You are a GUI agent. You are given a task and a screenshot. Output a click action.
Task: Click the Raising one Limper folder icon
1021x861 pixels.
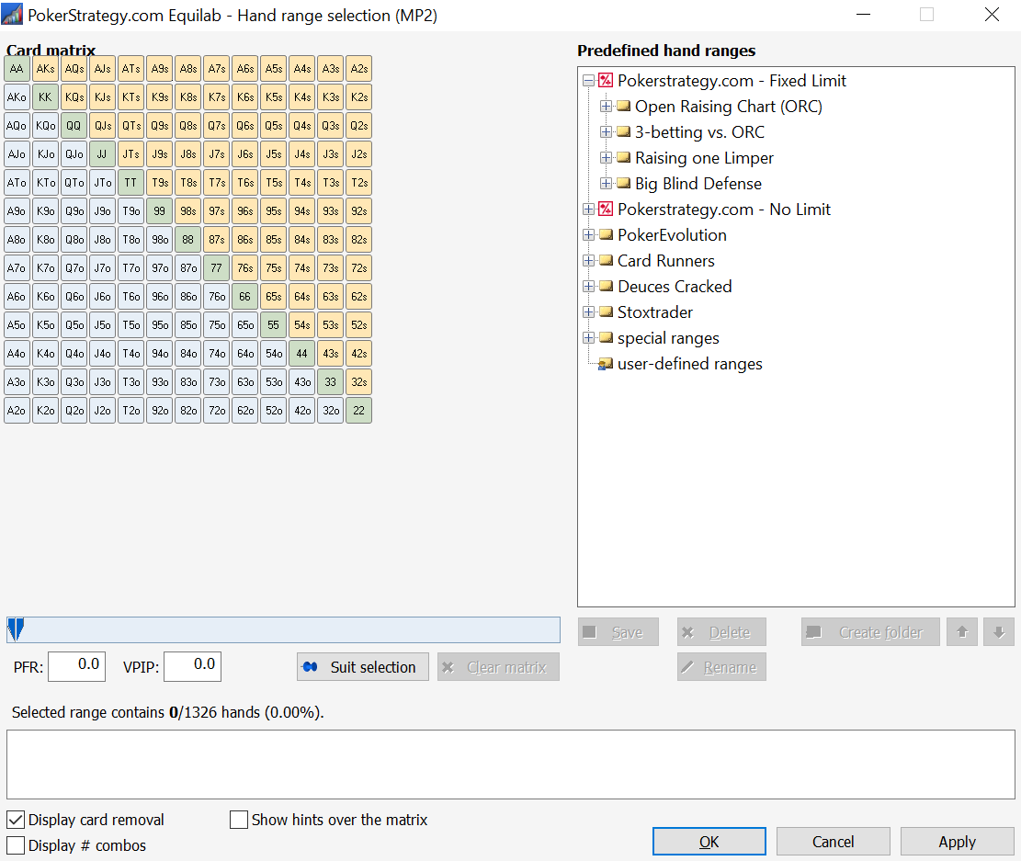[x=623, y=158]
